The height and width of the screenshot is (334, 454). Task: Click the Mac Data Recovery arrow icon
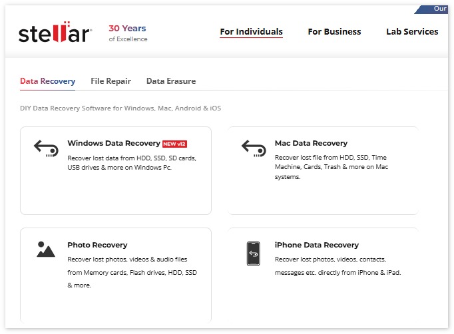coord(254,148)
